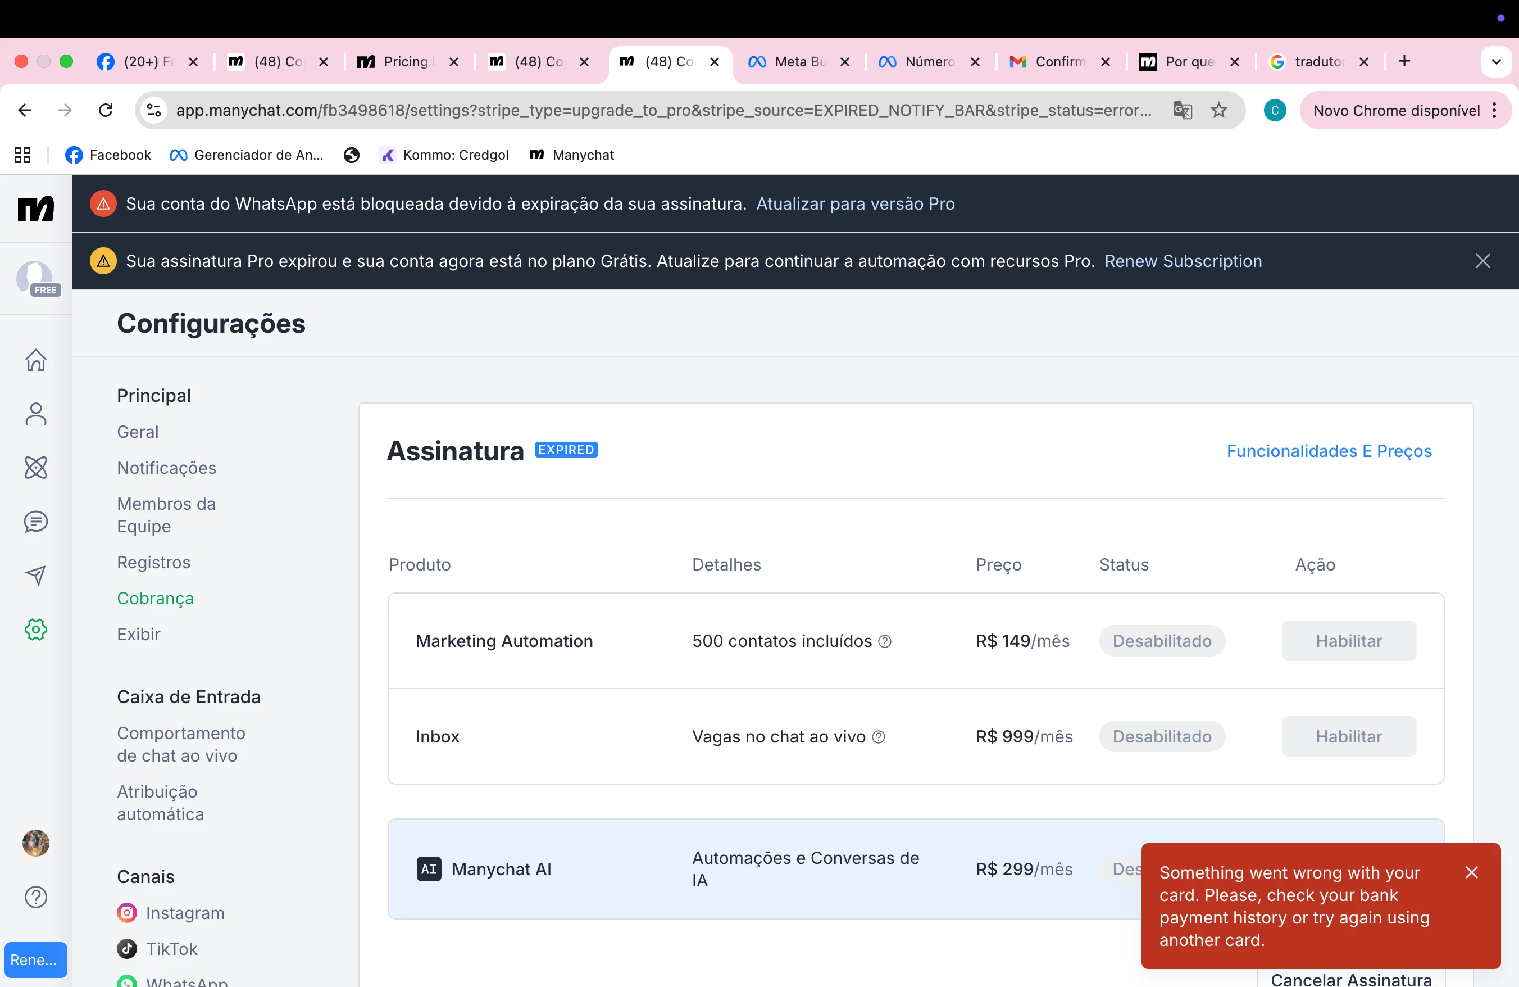
Task: Open Contacts via the person icon
Action: click(x=36, y=414)
